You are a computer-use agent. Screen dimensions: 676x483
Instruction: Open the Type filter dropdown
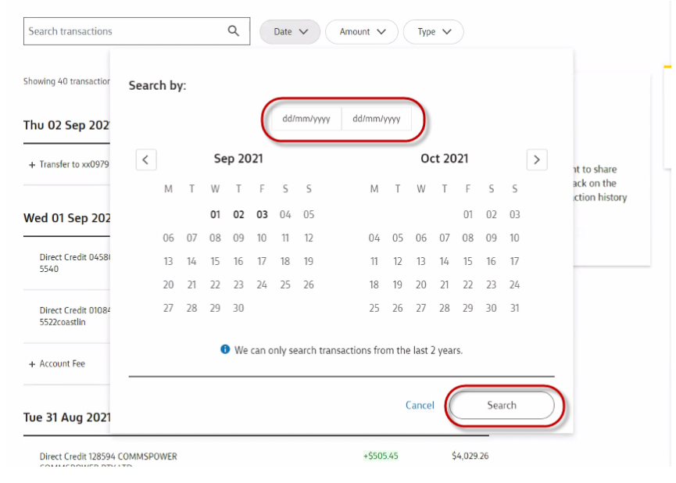(434, 32)
